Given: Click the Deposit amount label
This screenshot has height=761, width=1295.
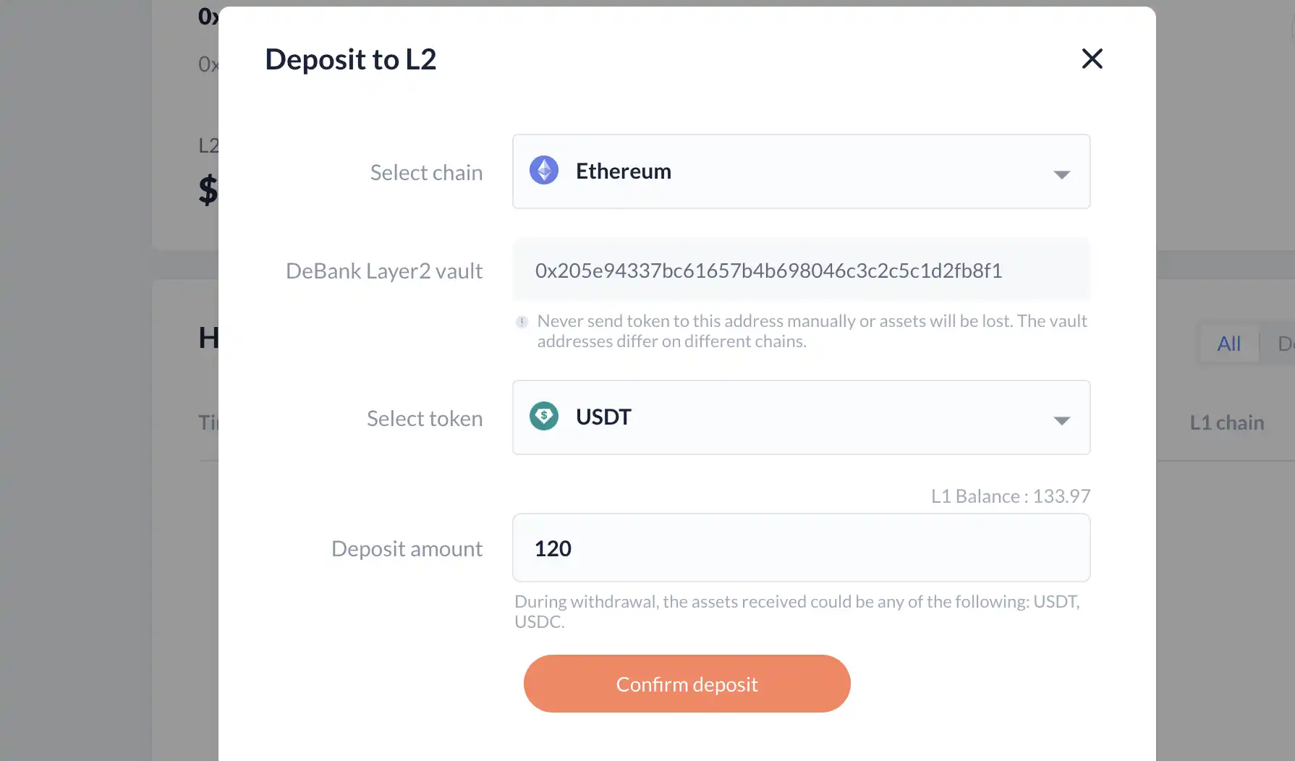Looking at the screenshot, I should coord(407,549).
